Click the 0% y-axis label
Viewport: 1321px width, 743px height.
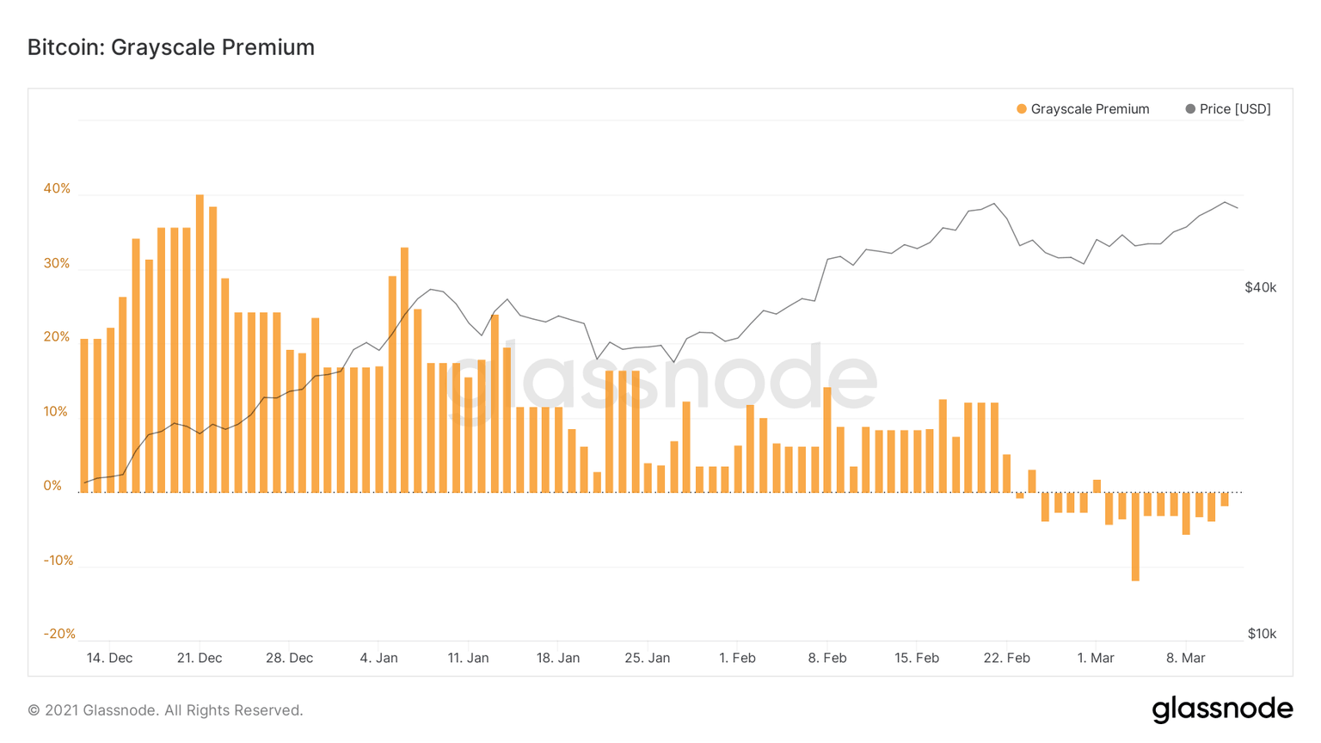(52, 486)
